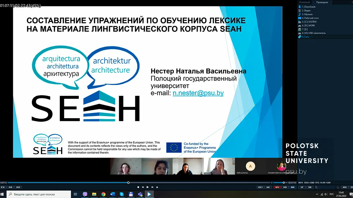Switch to the Основной tab
Screen dimensions: 353x198
pos(305,2)
